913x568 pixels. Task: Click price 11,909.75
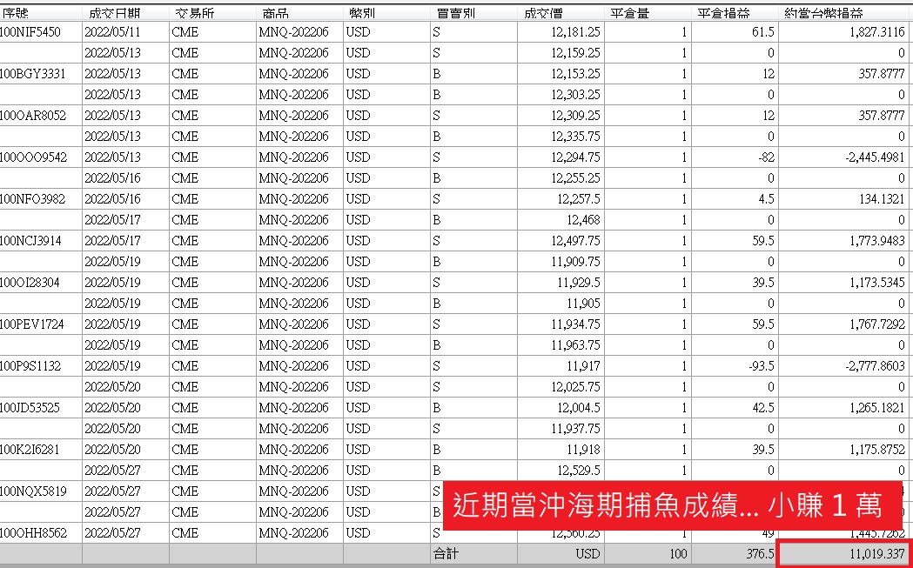pos(575,262)
